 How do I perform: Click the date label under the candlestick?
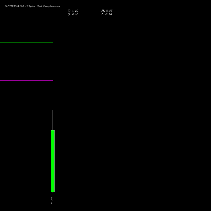[51, 200]
